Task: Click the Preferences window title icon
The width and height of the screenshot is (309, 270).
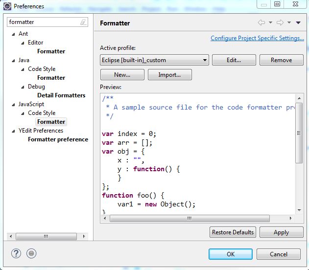Action: pos(7,6)
